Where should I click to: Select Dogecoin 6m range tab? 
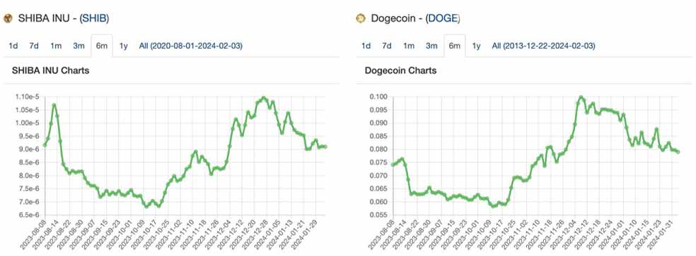click(455, 46)
